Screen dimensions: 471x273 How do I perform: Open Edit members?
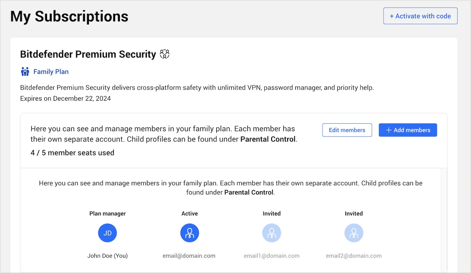point(347,130)
